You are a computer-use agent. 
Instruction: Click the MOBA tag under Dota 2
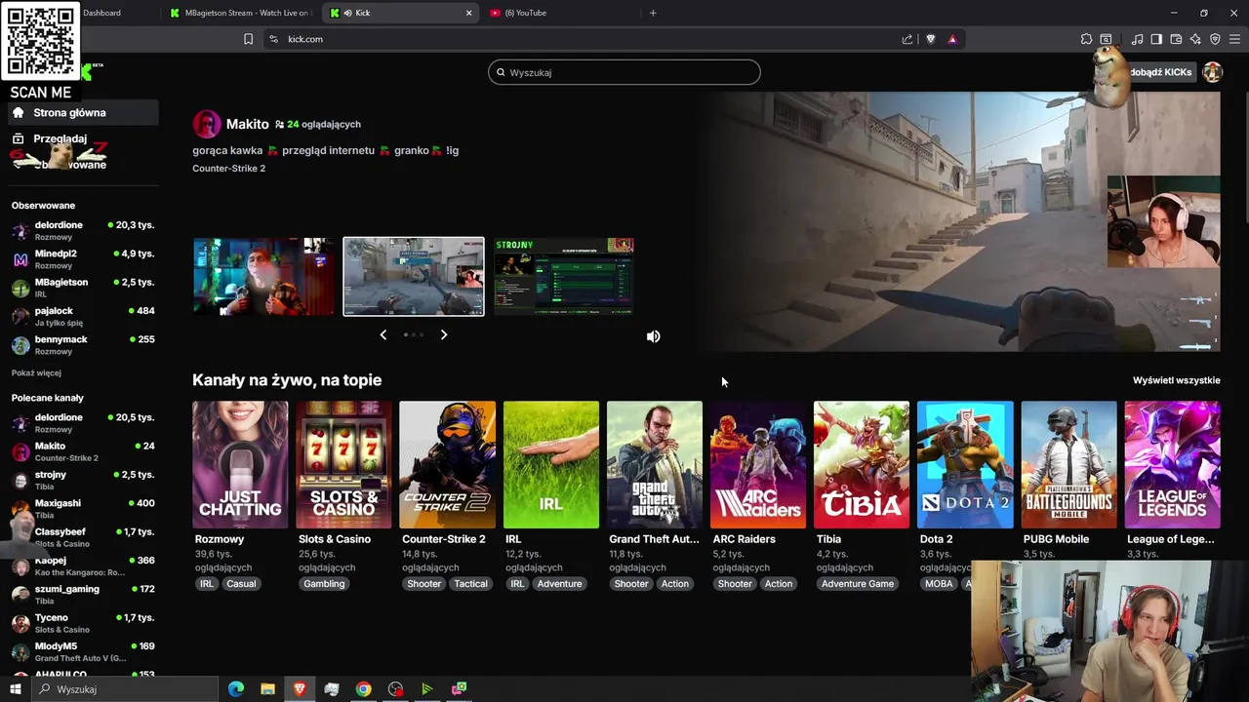[939, 584]
